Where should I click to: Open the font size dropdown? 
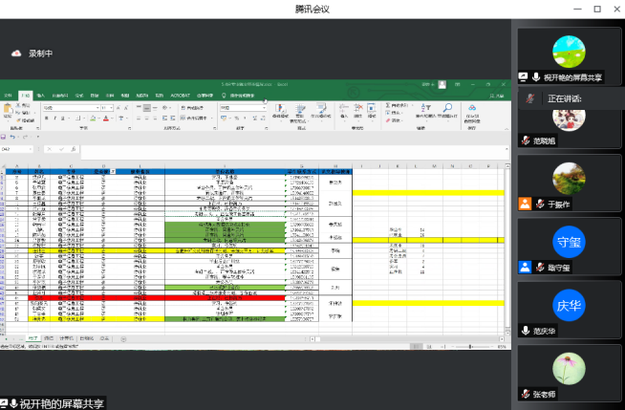[x=109, y=107]
